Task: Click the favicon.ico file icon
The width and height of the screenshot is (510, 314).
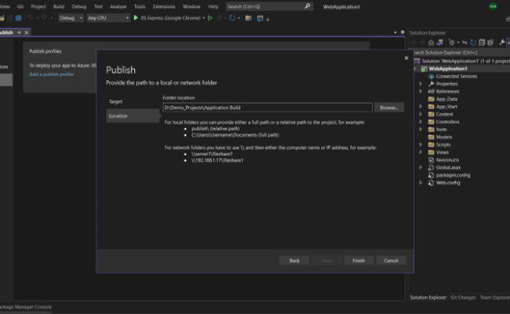Action: point(431,160)
